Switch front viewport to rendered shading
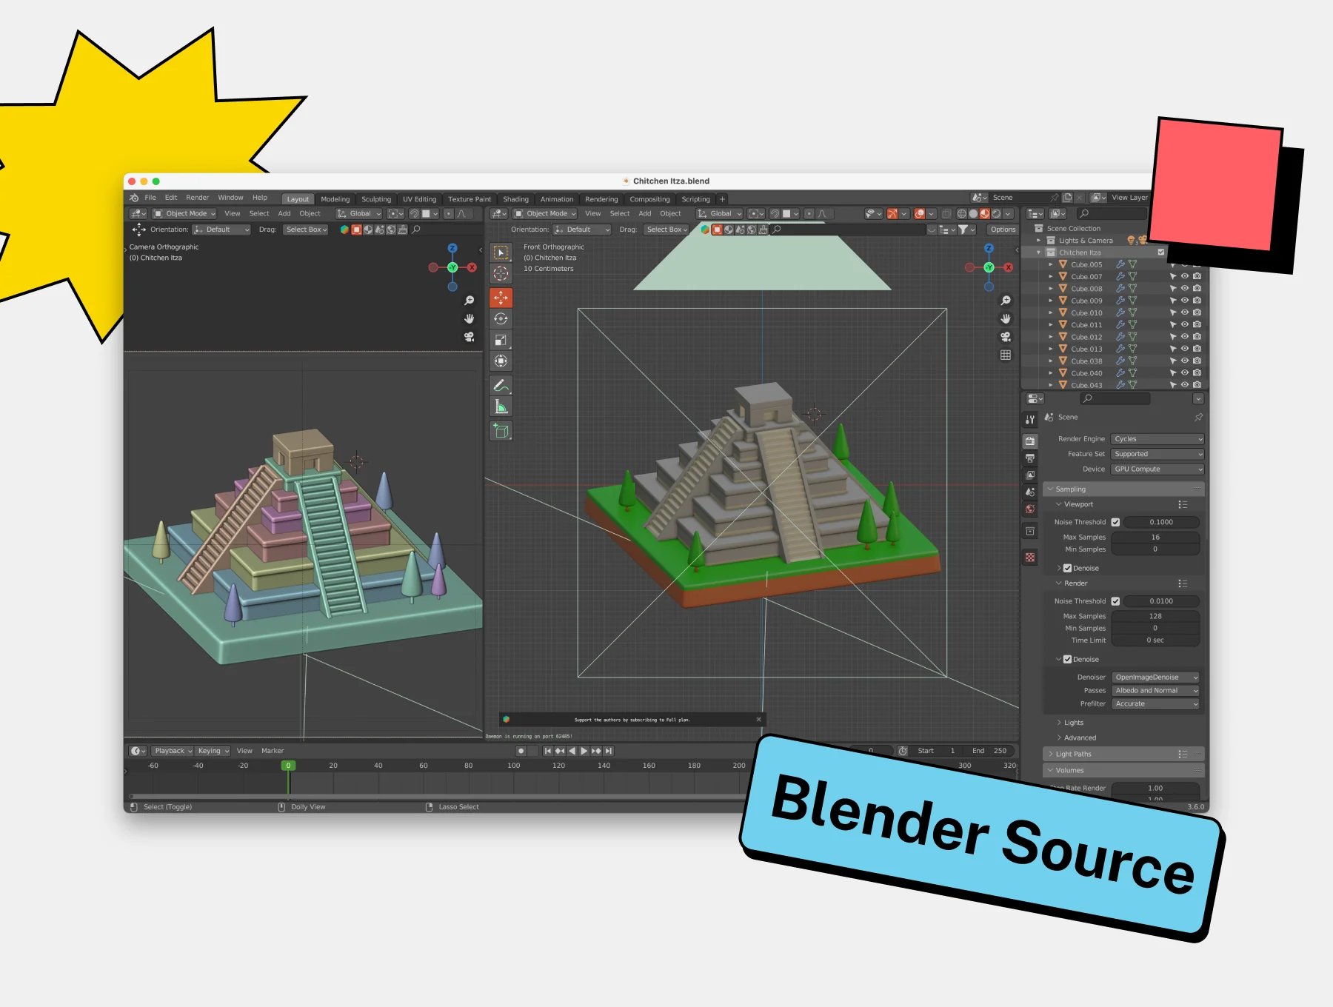This screenshot has width=1333, height=1007. point(996,214)
